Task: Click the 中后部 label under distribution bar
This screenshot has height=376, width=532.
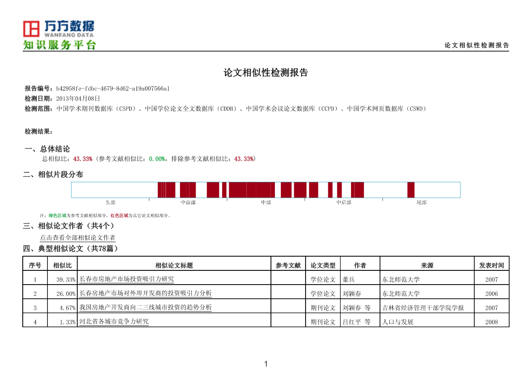Action: [x=344, y=202]
